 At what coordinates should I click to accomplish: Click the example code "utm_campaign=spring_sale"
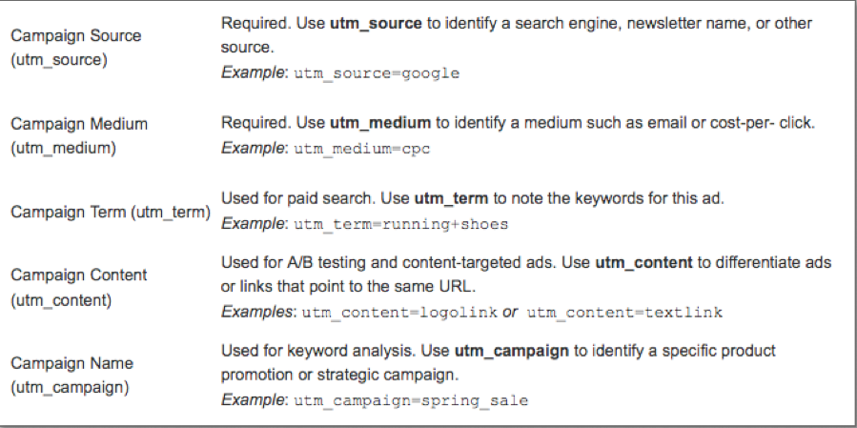click(411, 400)
